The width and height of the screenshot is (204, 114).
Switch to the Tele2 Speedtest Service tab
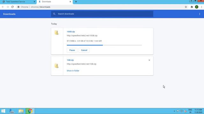[18, 2]
